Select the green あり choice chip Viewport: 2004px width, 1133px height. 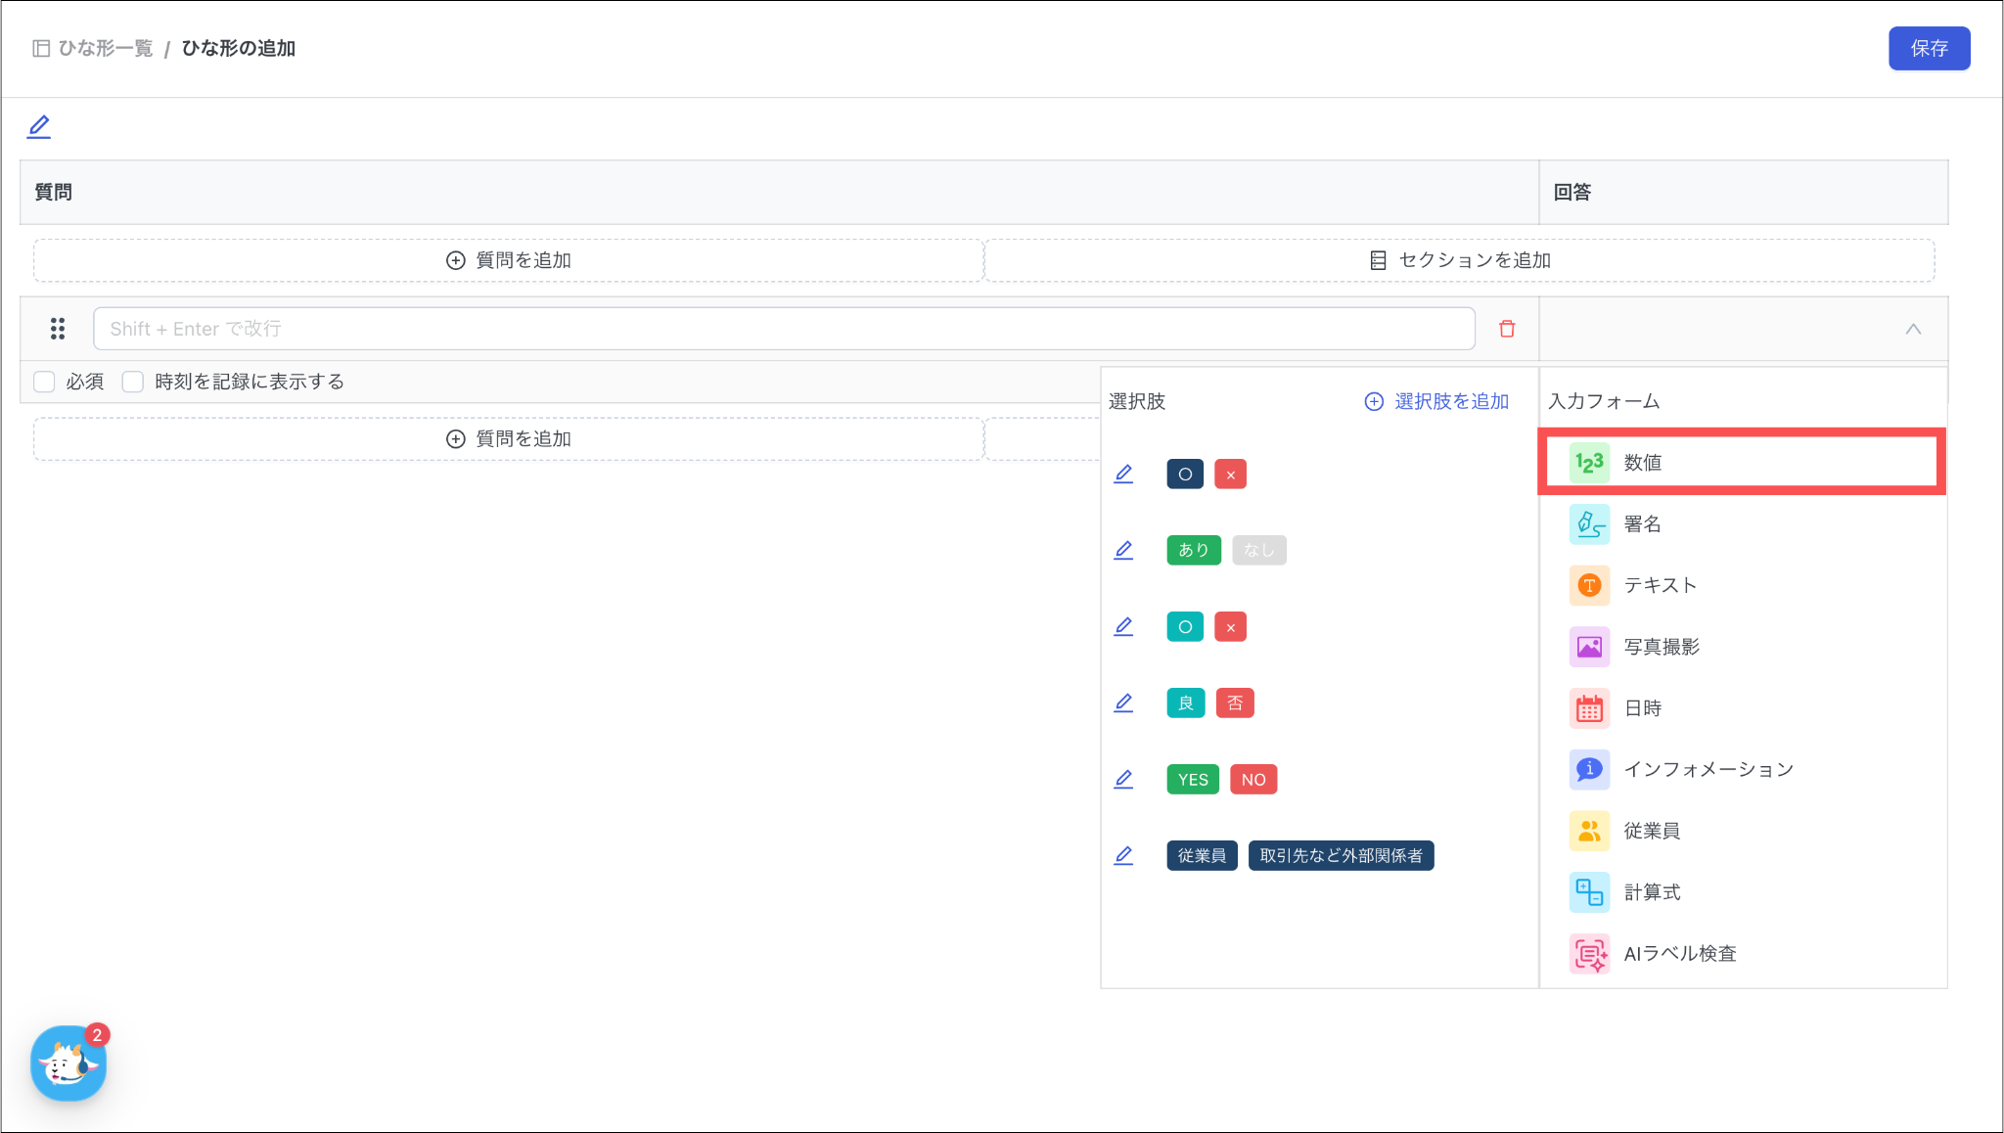(1193, 550)
